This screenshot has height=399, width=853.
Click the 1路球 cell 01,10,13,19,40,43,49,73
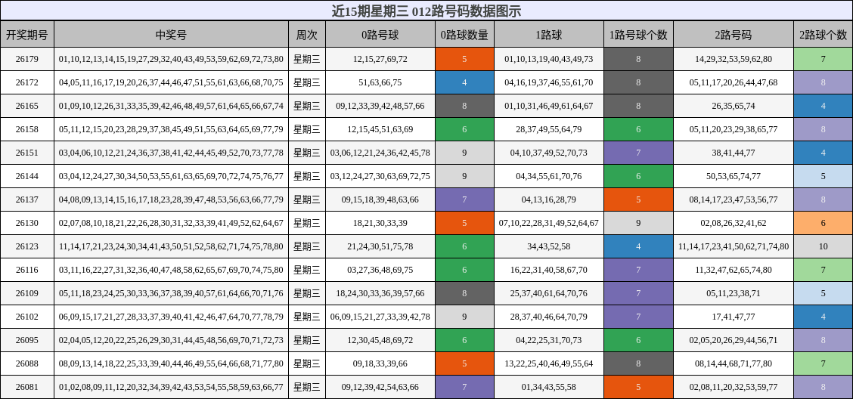[549, 59]
